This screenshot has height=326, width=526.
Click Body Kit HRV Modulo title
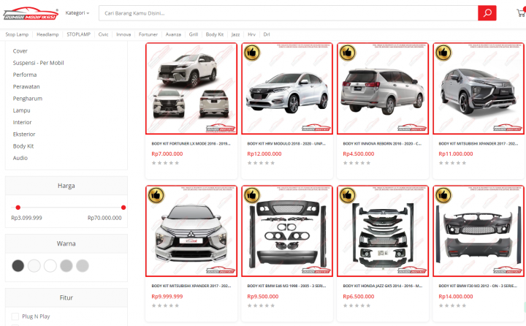tap(286, 144)
